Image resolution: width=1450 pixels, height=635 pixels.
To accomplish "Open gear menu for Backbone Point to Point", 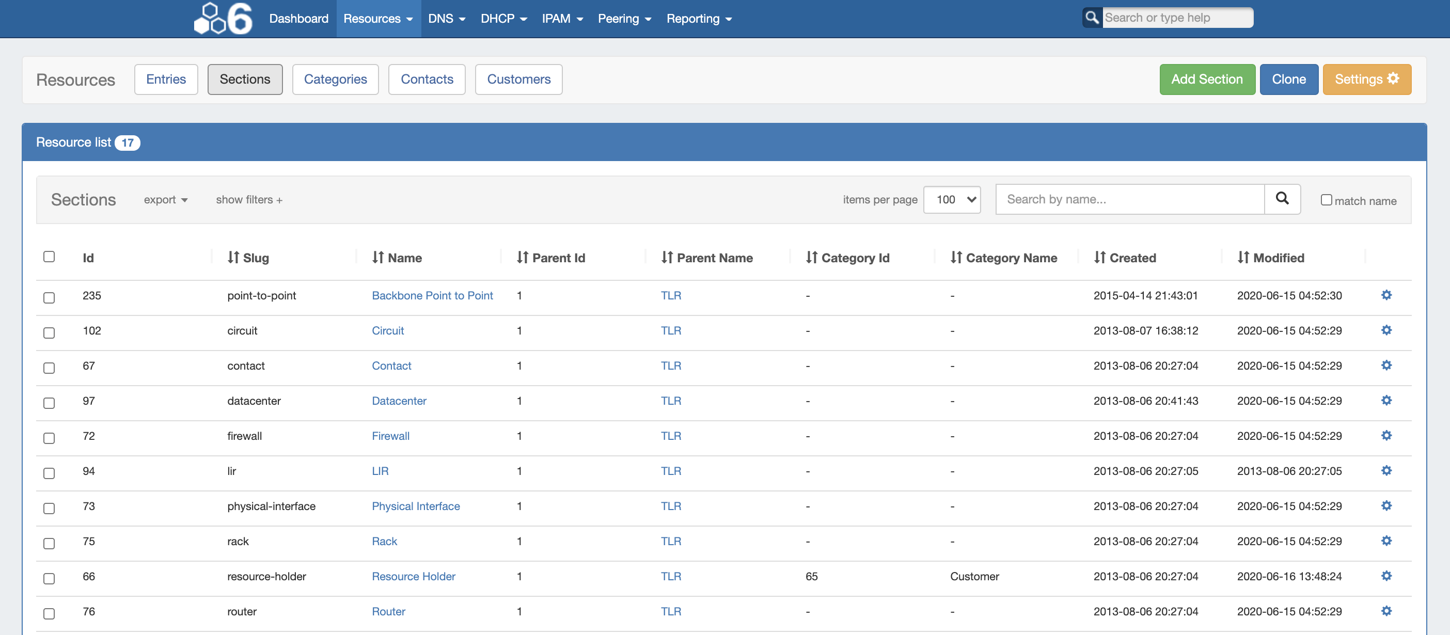I will click(x=1386, y=295).
